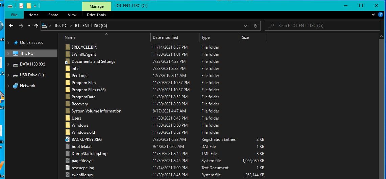Image resolution: width=386 pixels, height=179 pixels.
Task: Click the New folder icon in title bar
Action: point(29,6)
